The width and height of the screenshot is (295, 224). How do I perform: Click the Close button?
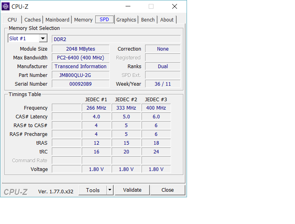(x=167, y=190)
